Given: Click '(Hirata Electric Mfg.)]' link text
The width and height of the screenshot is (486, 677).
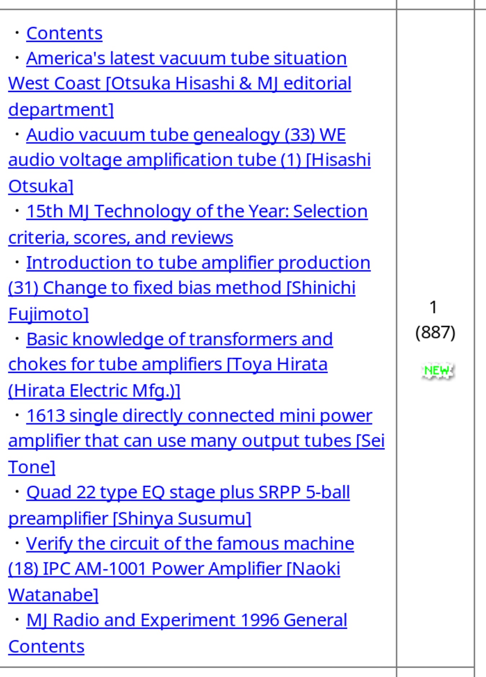Looking at the screenshot, I should click(x=94, y=391).
